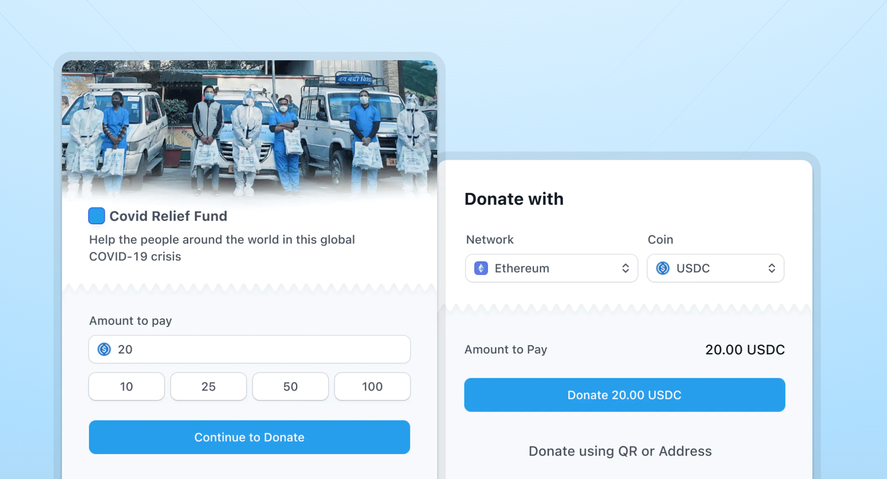
Task: Select the 10 preset amount
Action: [x=126, y=386]
